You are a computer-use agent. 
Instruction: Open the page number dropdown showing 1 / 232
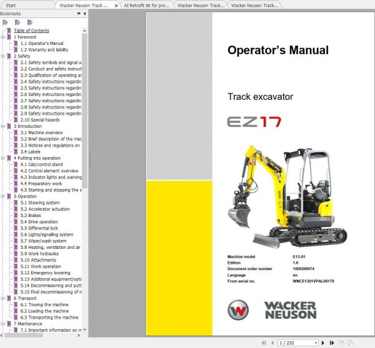[316, 343]
